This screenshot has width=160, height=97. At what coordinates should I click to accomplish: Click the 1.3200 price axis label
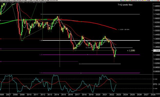click(x=157, y=43)
